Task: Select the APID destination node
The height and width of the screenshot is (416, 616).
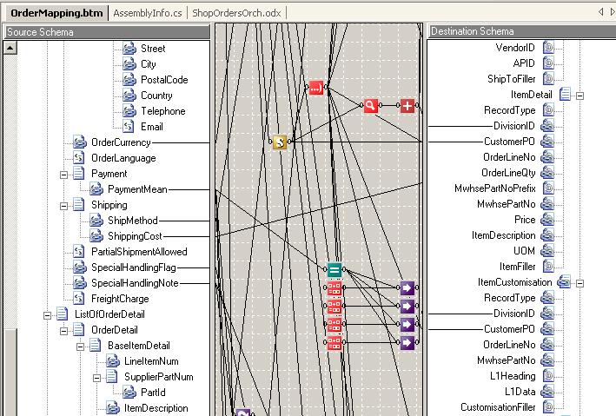Action: (524, 63)
